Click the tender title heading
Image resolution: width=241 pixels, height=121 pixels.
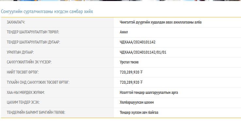click(47, 11)
